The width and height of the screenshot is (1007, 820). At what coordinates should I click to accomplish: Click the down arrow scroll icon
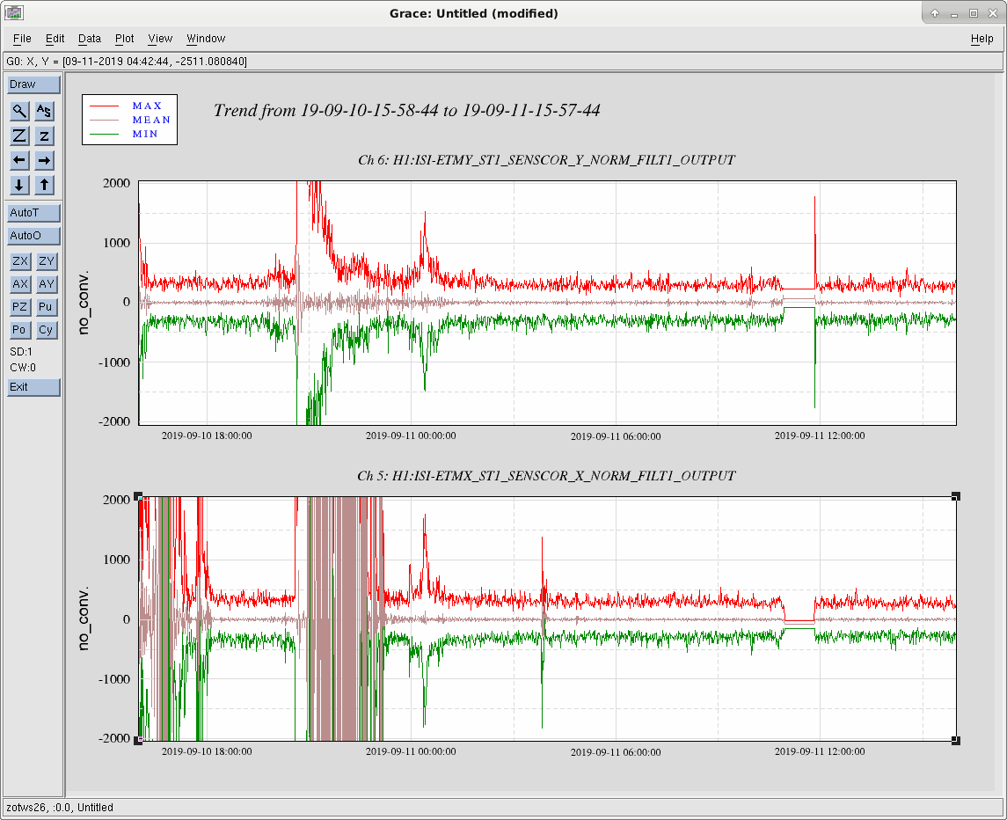[x=20, y=185]
